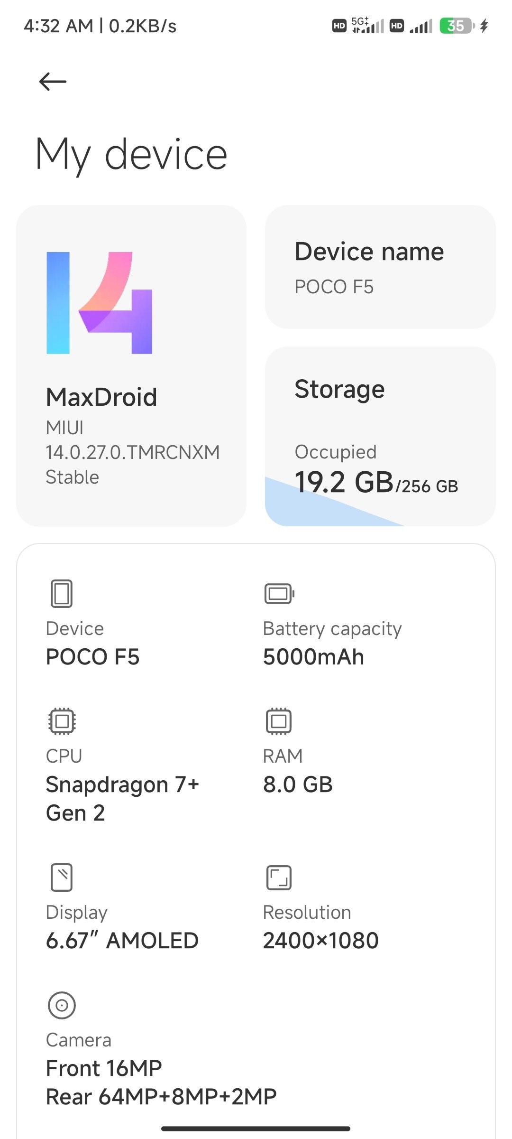Tap the Display screen icon
512x1139 pixels.
pyautogui.click(x=62, y=877)
